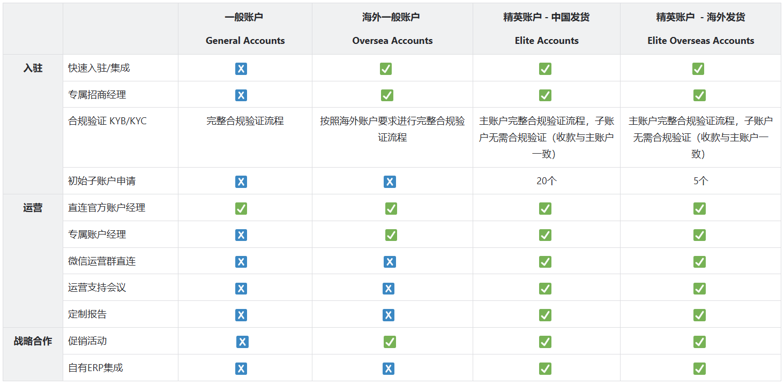Select the X icon for 专属账户经理 under General Accounts

coord(241,235)
